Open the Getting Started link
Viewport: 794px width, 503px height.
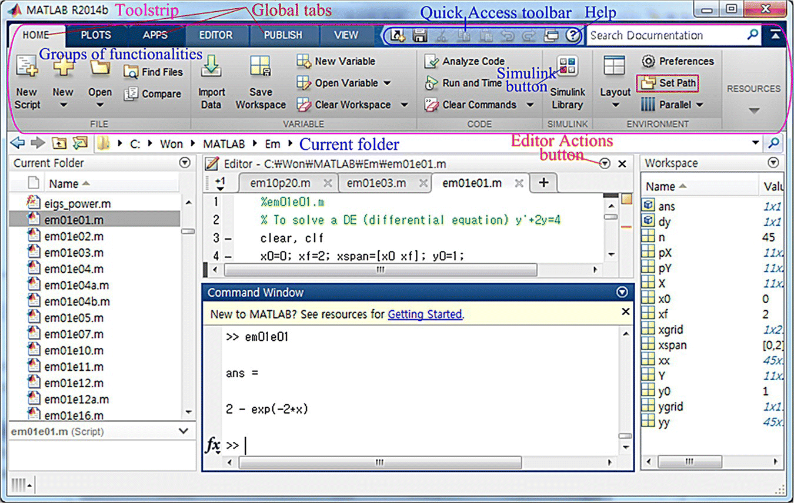[x=425, y=314]
